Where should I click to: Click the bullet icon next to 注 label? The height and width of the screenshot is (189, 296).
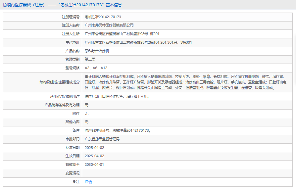click(74, 182)
